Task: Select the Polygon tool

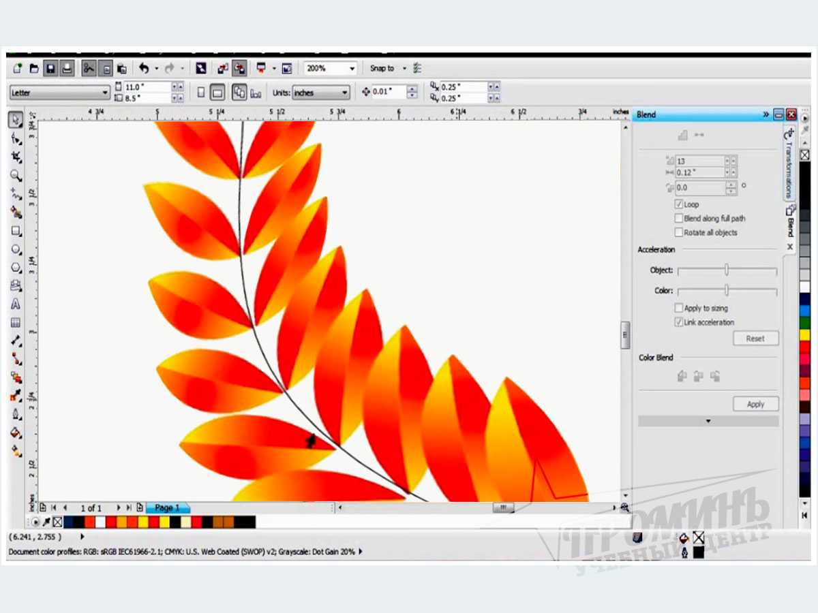Action: 16,268
